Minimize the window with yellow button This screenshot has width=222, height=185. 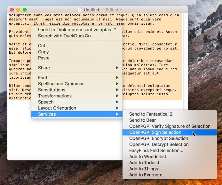coord(18,10)
